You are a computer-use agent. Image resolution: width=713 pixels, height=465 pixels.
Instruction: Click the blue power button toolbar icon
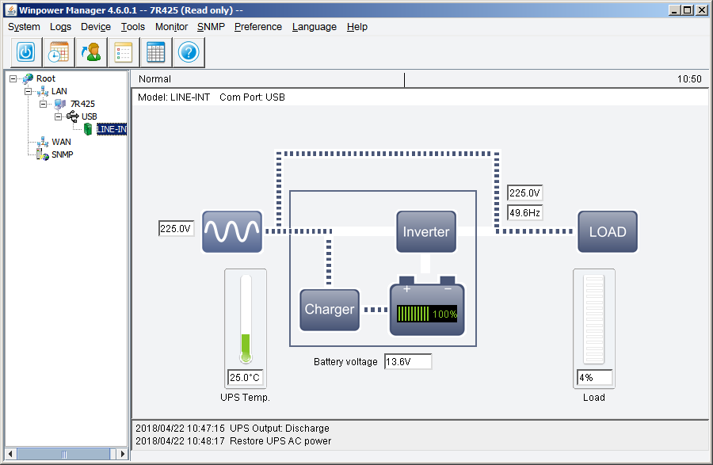tap(26, 53)
